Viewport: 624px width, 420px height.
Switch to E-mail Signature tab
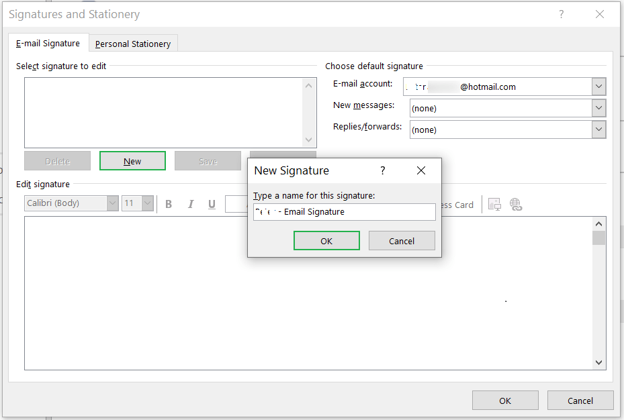click(x=48, y=44)
